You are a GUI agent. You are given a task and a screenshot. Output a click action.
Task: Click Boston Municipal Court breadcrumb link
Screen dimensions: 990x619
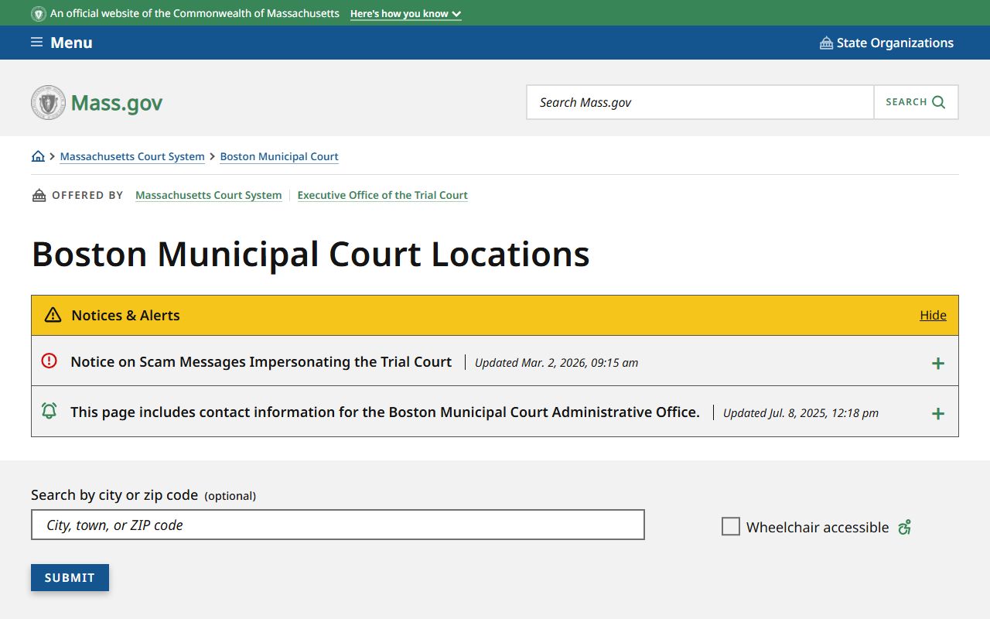(279, 156)
